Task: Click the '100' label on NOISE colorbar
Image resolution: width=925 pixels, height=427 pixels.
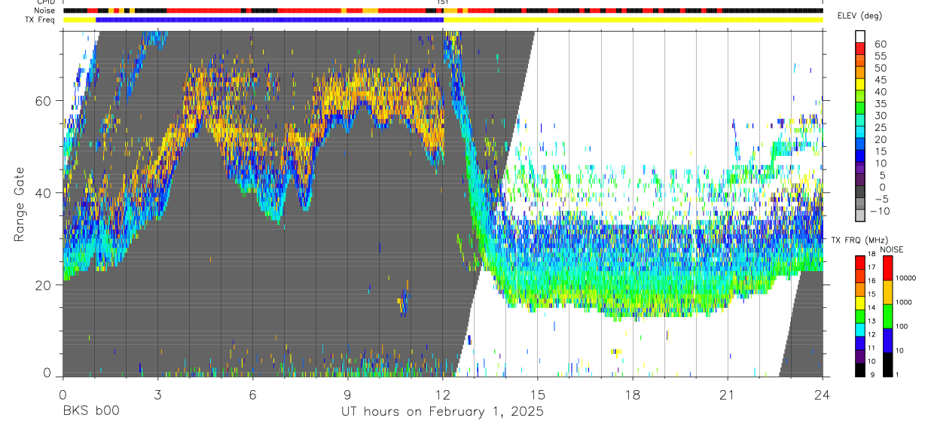Action: pyautogui.click(x=902, y=327)
